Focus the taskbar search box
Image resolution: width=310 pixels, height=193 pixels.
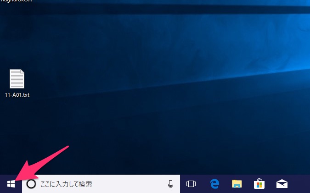[101, 184]
